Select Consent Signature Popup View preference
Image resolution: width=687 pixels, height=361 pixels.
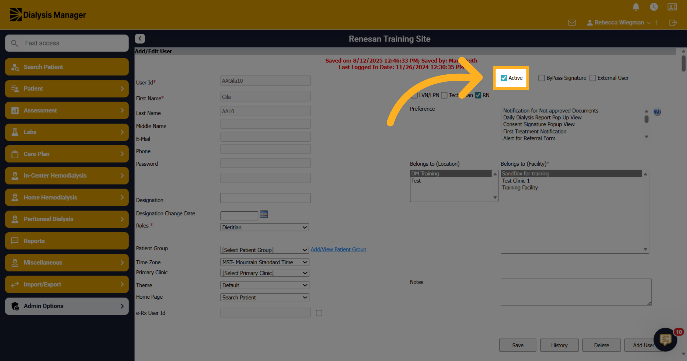(x=539, y=124)
